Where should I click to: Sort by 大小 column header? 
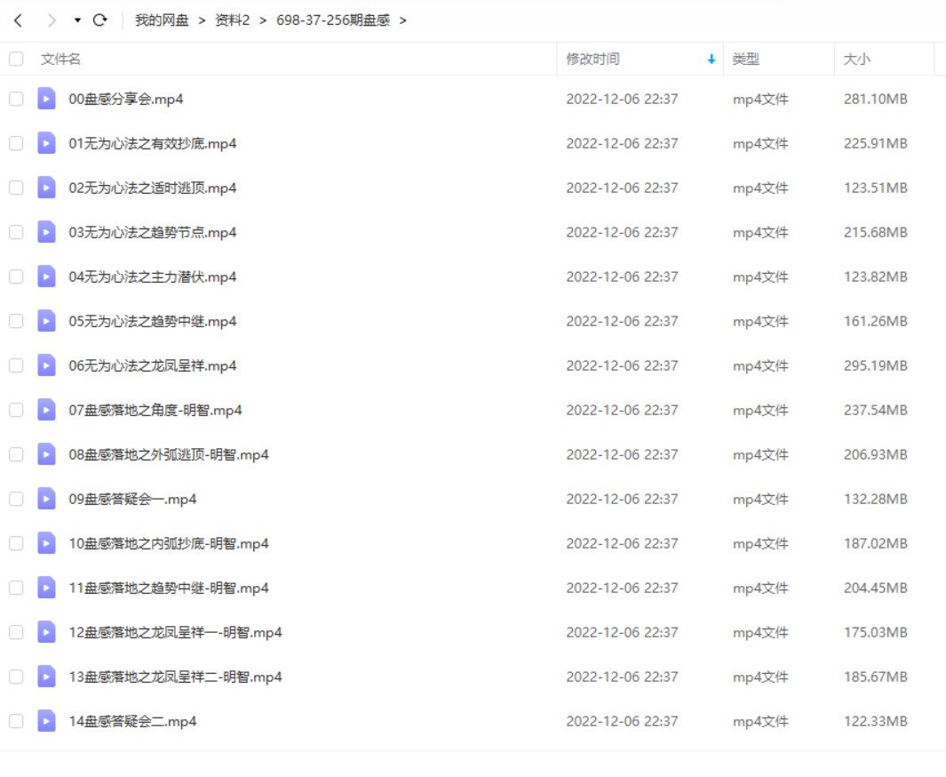pos(856,60)
